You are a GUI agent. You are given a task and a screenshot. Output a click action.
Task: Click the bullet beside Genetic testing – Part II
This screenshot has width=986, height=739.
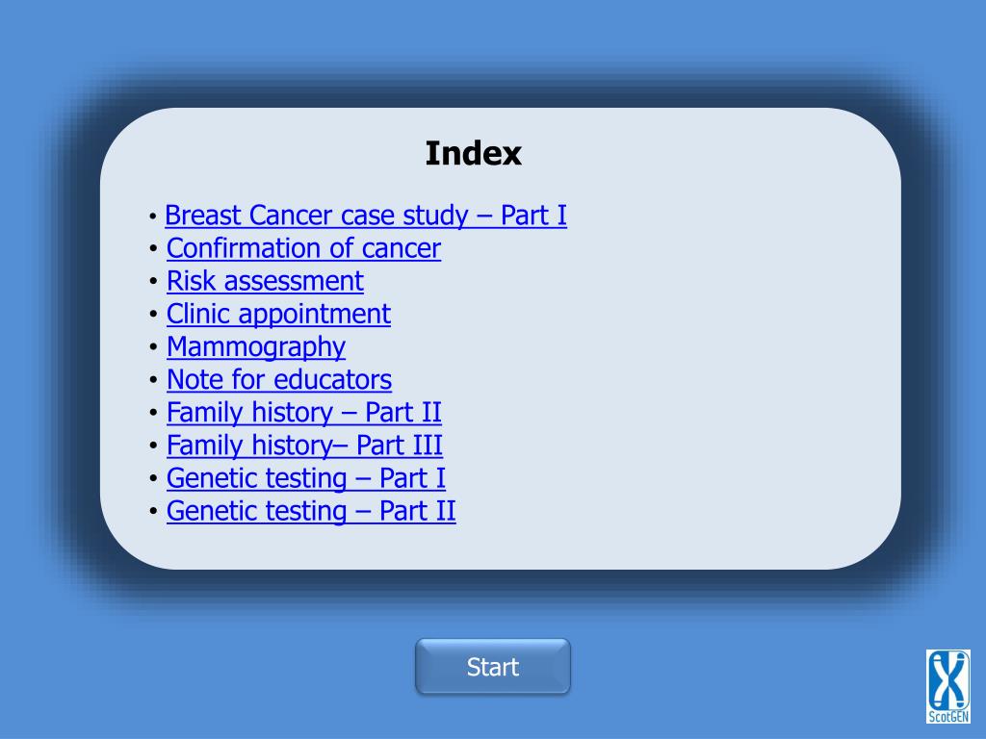pos(153,511)
